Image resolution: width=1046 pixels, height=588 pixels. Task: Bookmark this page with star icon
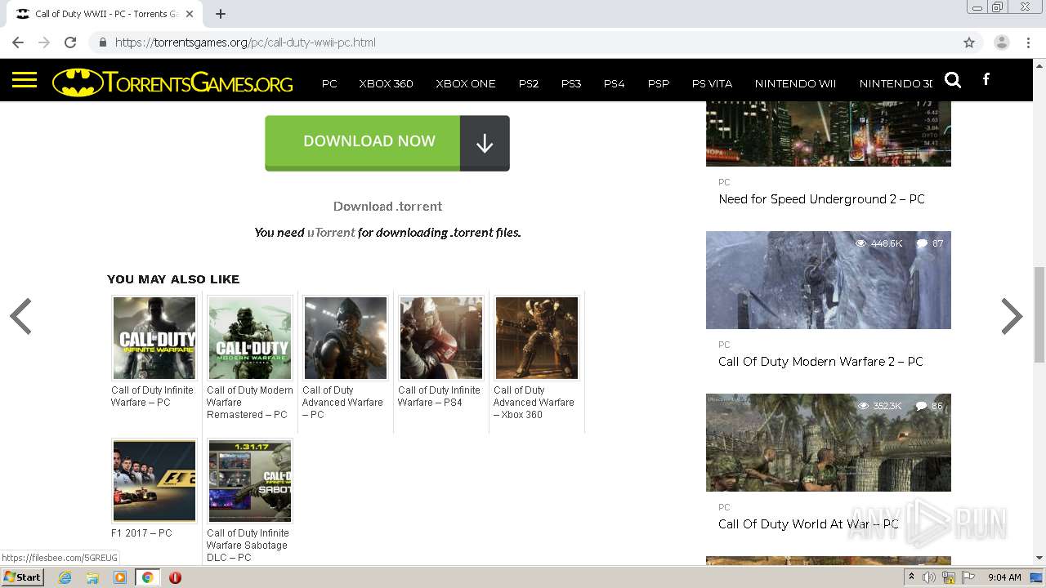click(x=969, y=42)
